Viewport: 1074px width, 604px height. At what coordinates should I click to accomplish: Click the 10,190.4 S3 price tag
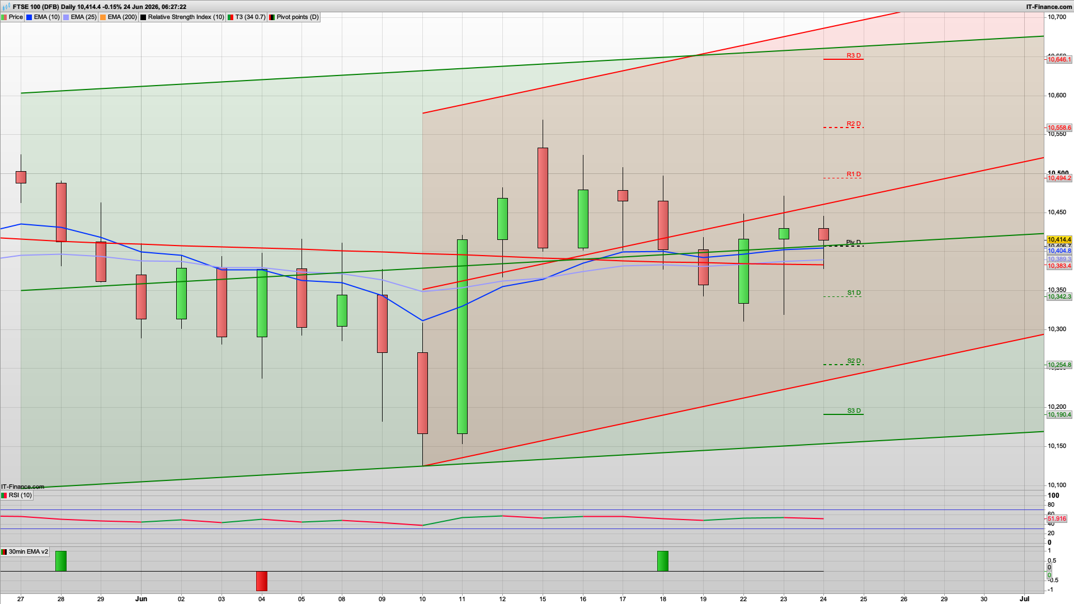(x=1059, y=415)
